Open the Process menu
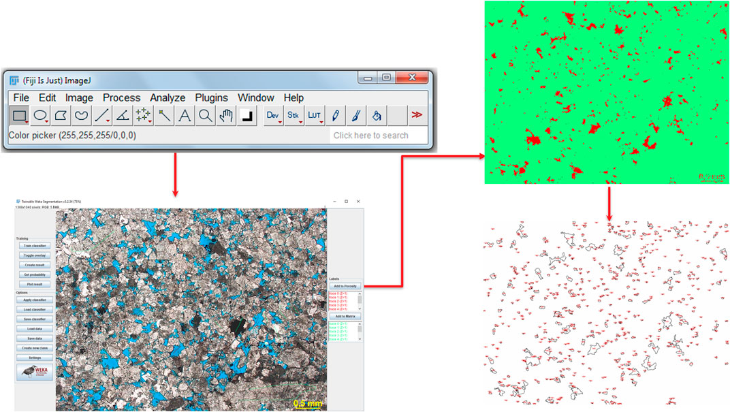 click(121, 98)
